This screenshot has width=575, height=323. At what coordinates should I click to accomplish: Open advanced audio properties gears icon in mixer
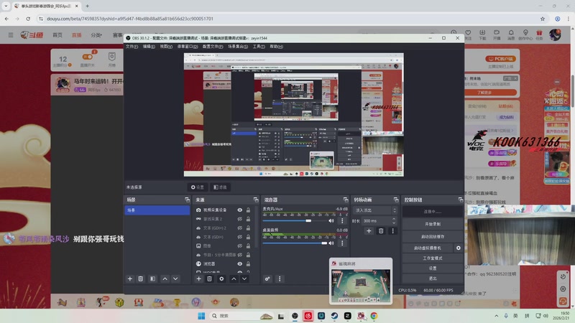click(x=267, y=278)
